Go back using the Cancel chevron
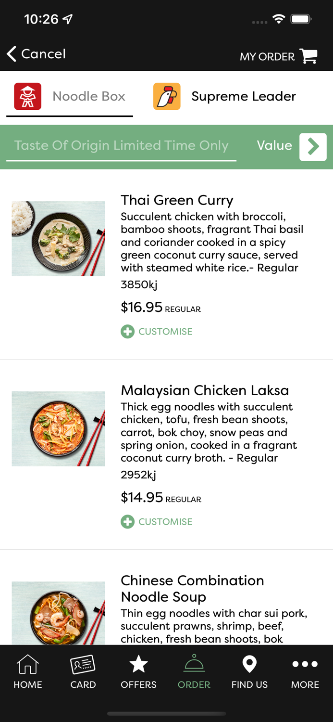The height and width of the screenshot is (722, 333). 12,54
